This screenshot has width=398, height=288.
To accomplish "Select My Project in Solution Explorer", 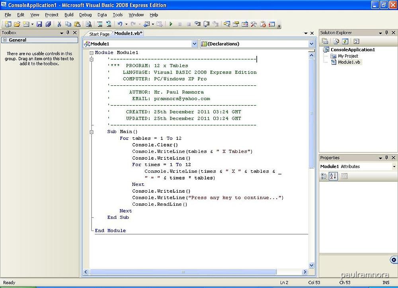I will [348, 56].
